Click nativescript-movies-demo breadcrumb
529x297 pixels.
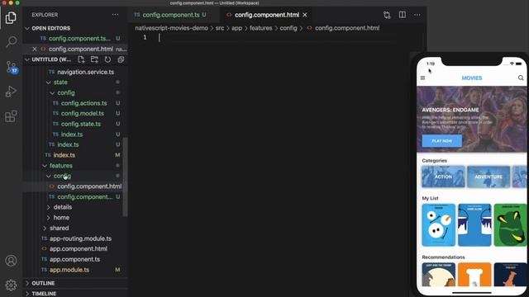pos(171,28)
